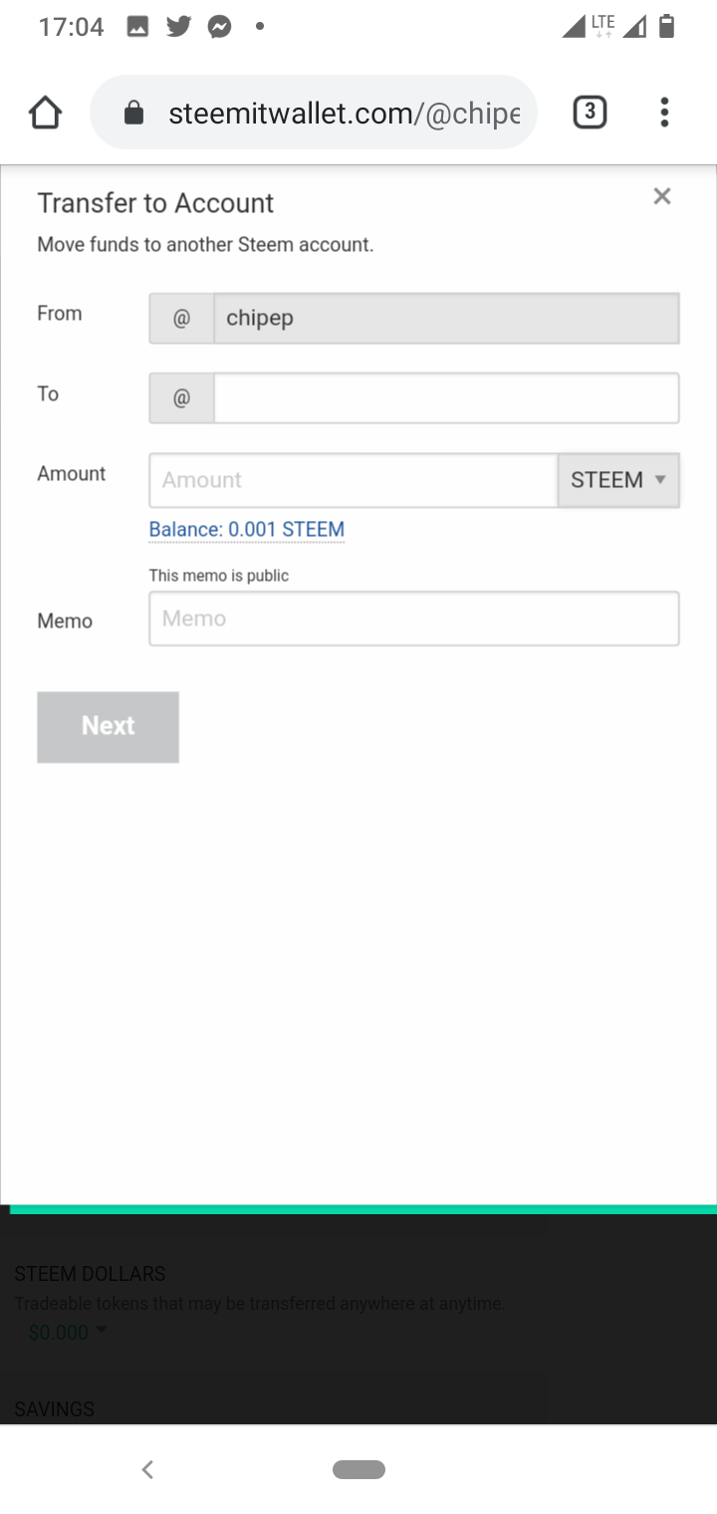Viewport: 717px width, 1514px height.
Task: Tap the Chrome home icon
Action: (46, 113)
